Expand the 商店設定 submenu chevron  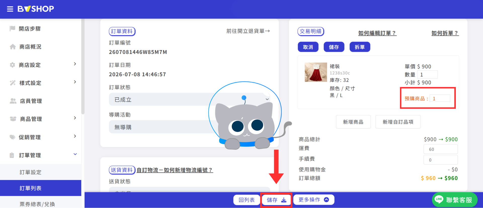coord(75,64)
